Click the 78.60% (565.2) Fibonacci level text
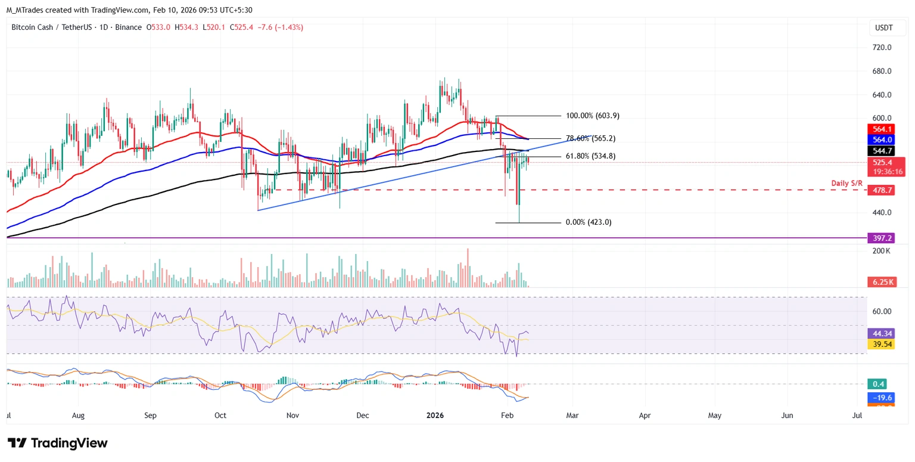 [x=590, y=138]
